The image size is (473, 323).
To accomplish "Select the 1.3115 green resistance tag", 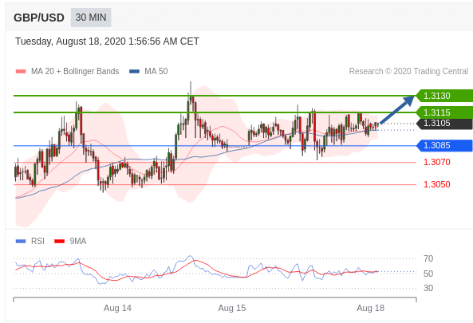I will coord(444,112).
